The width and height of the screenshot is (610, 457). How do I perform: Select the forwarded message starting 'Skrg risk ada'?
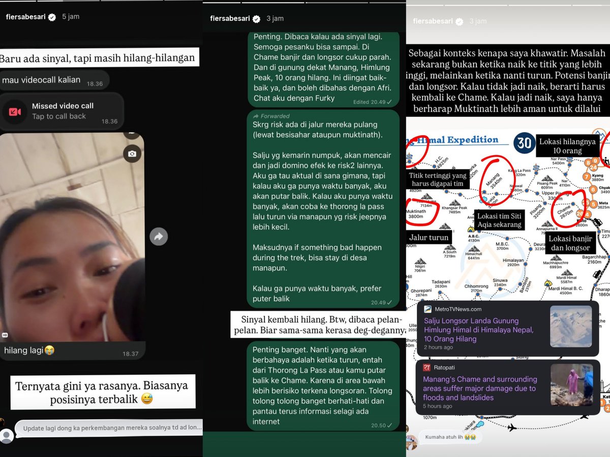[323, 209]
